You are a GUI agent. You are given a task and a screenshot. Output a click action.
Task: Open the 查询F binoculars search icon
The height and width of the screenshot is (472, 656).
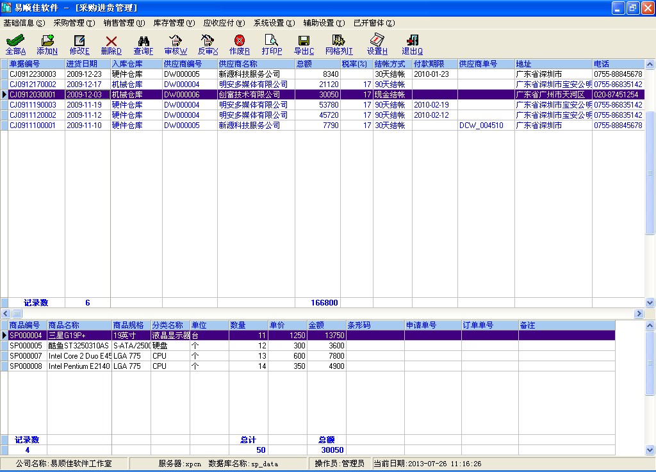143,40
